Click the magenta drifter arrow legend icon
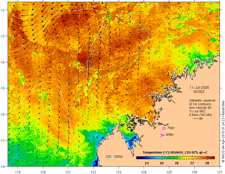 click(162, 135)
